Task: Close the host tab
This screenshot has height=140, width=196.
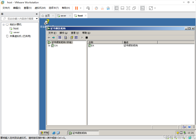Action: (x=86, y=16)
